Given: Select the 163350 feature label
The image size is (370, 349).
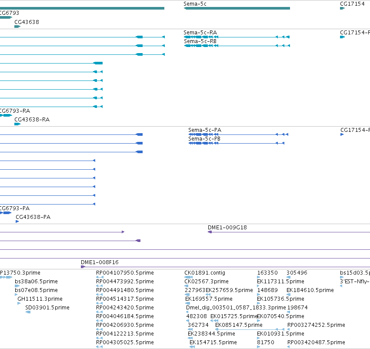Looking at the screenshot, I should point(267,273).
